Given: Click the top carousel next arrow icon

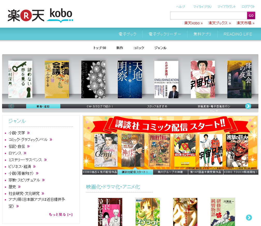Looking at the screenshot, I should (x=248, y=106).
